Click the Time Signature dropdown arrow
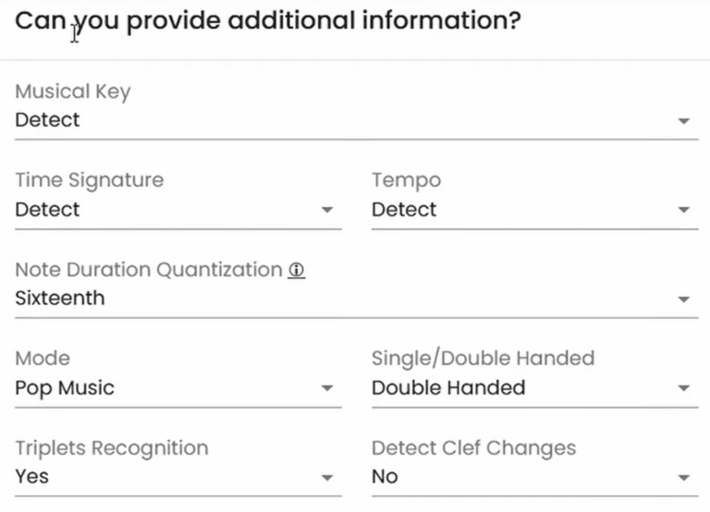The height and width of the screenshot is (512, 710). click(326, 211)
